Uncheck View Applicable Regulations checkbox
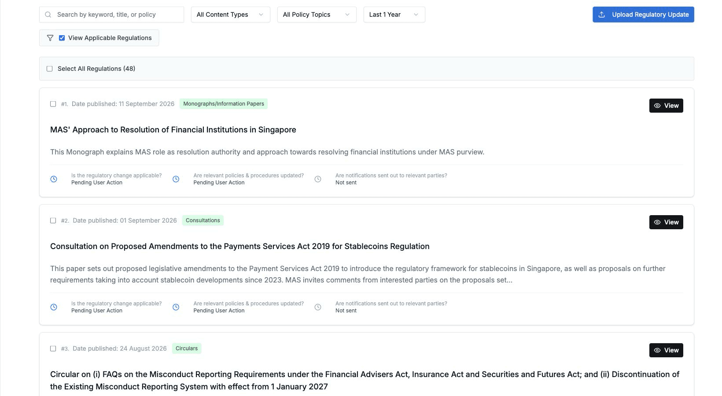722x396 pixels. tap(62, 38)
